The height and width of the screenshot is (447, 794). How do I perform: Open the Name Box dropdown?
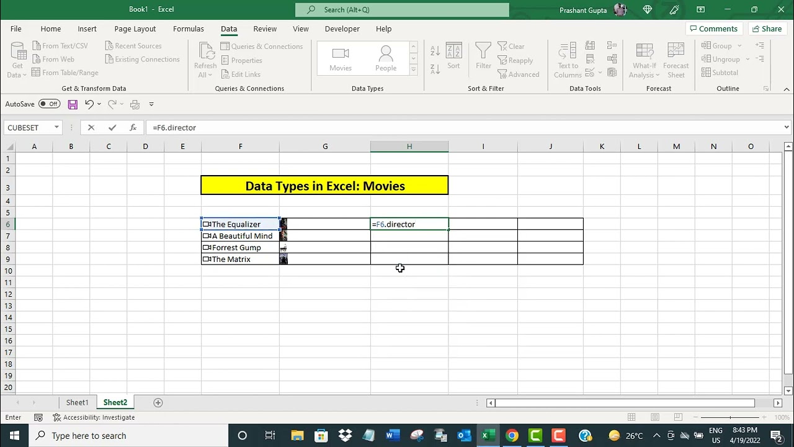56,127
